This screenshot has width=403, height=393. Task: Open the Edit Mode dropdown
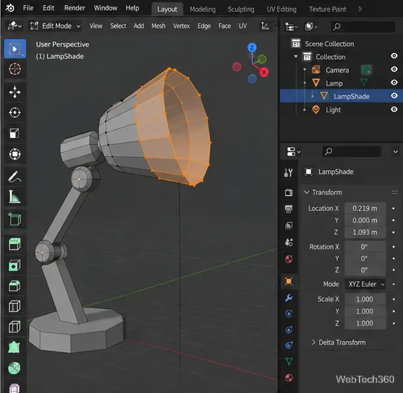(55, 26)
